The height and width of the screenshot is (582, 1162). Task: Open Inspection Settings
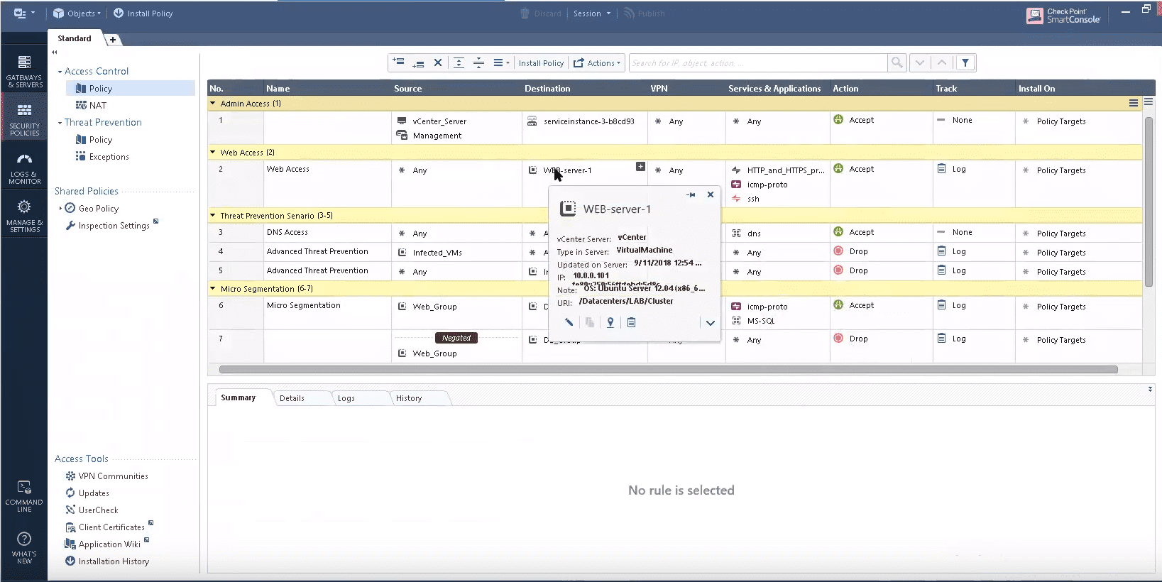[107, 226]
